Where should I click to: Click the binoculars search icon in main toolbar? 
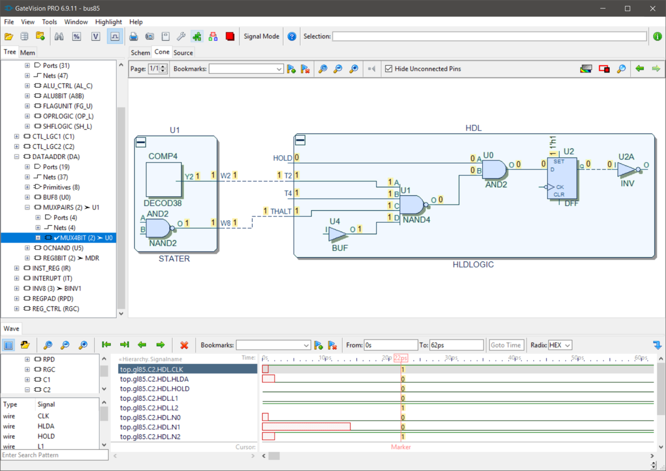pos(59,36)
